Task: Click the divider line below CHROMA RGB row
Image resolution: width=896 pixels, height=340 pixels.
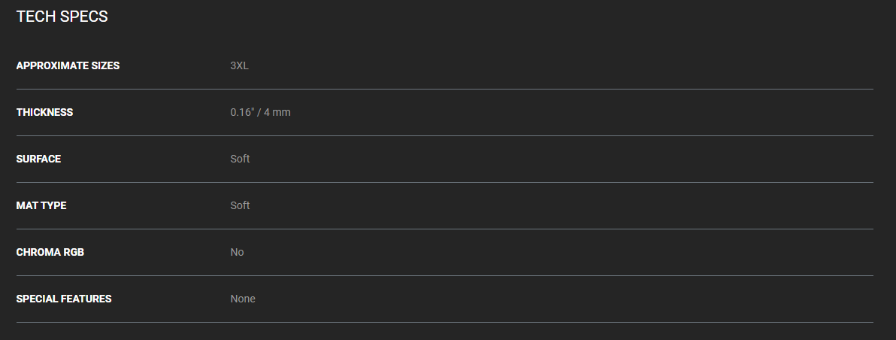Action: [x=444, y=275]
